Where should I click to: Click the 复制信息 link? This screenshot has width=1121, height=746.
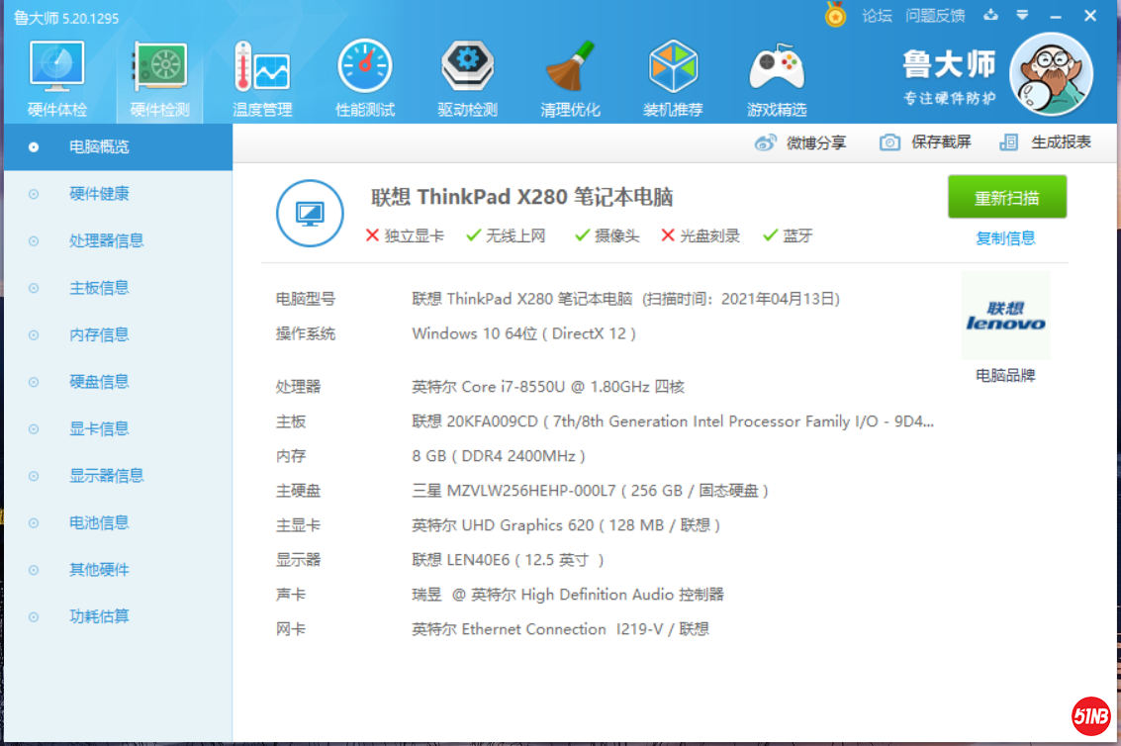(1005, 237)
